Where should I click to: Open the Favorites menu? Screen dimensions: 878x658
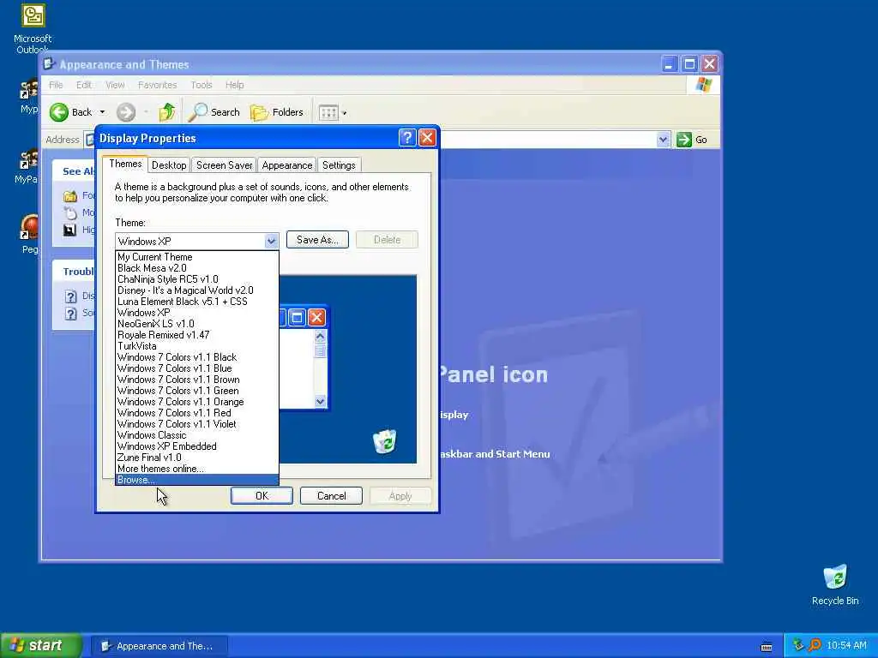158,85
